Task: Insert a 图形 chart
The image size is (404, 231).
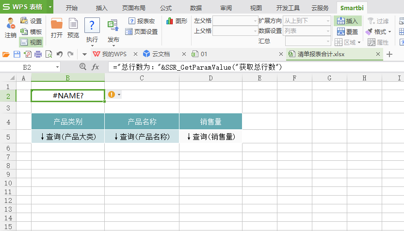Action: (x=177, y=21)
